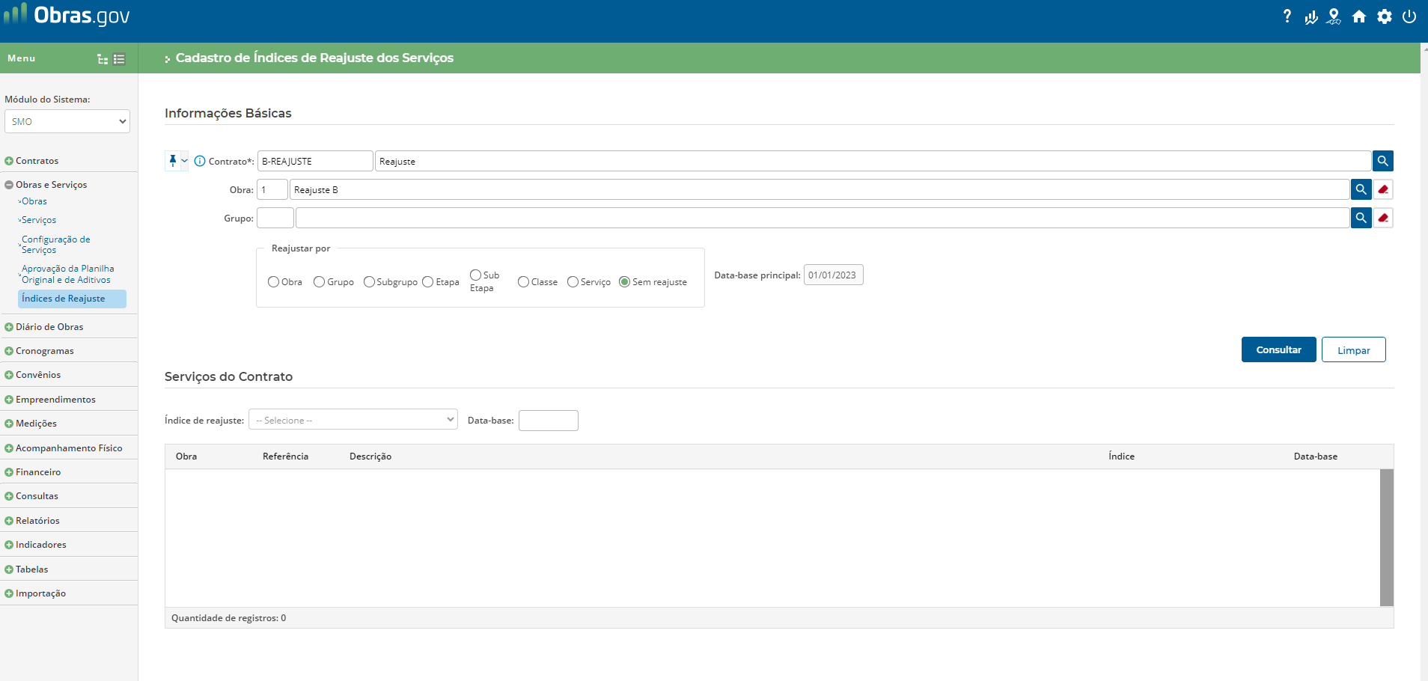Open Configuração de Serviços menu item

[56, 245]
